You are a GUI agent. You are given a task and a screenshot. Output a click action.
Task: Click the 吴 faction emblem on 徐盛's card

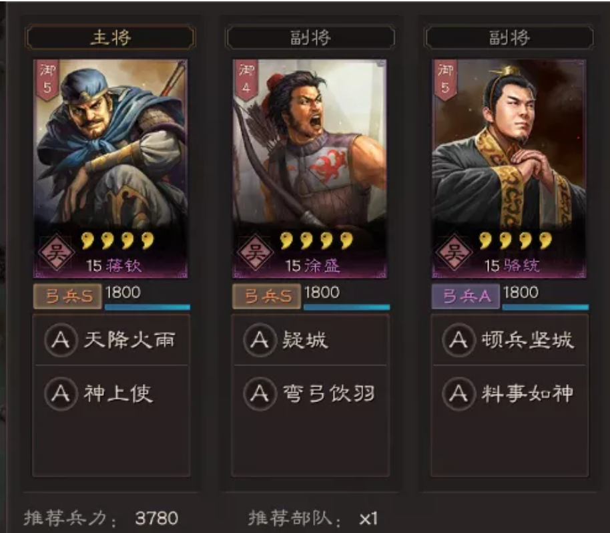[x=255, y=252]
